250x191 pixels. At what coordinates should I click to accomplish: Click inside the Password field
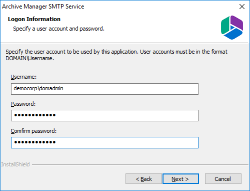click(x=104, y=115)
